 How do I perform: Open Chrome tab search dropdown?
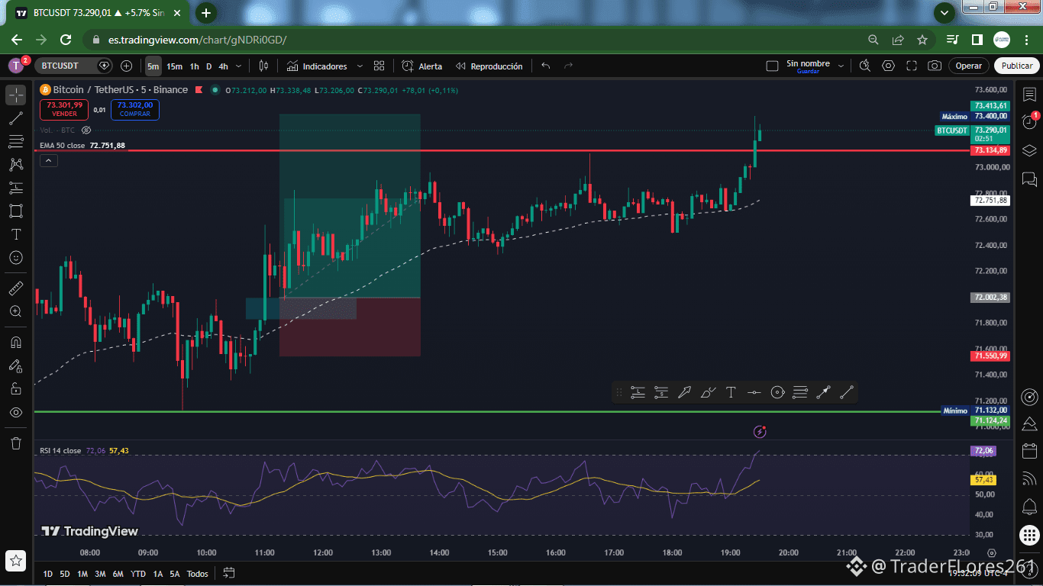coord(945,13)
